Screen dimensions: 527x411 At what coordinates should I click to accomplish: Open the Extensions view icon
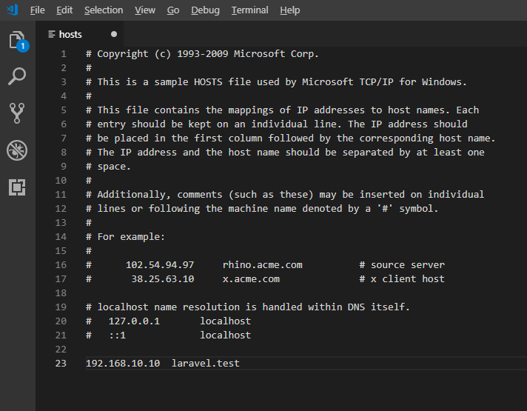pyautogui.click(x=17, y=187)
